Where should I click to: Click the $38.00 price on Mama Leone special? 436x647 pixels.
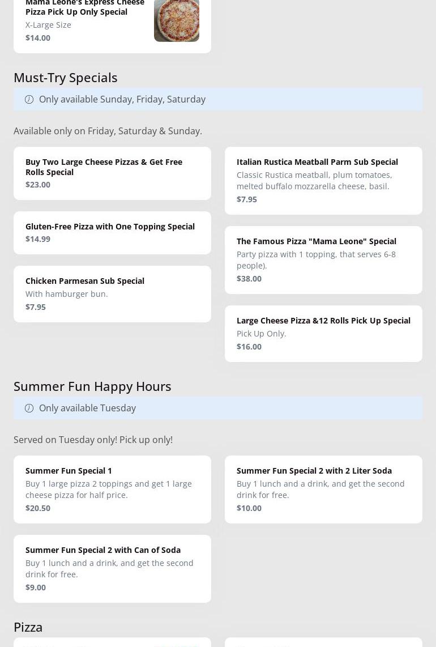(249, 278)
